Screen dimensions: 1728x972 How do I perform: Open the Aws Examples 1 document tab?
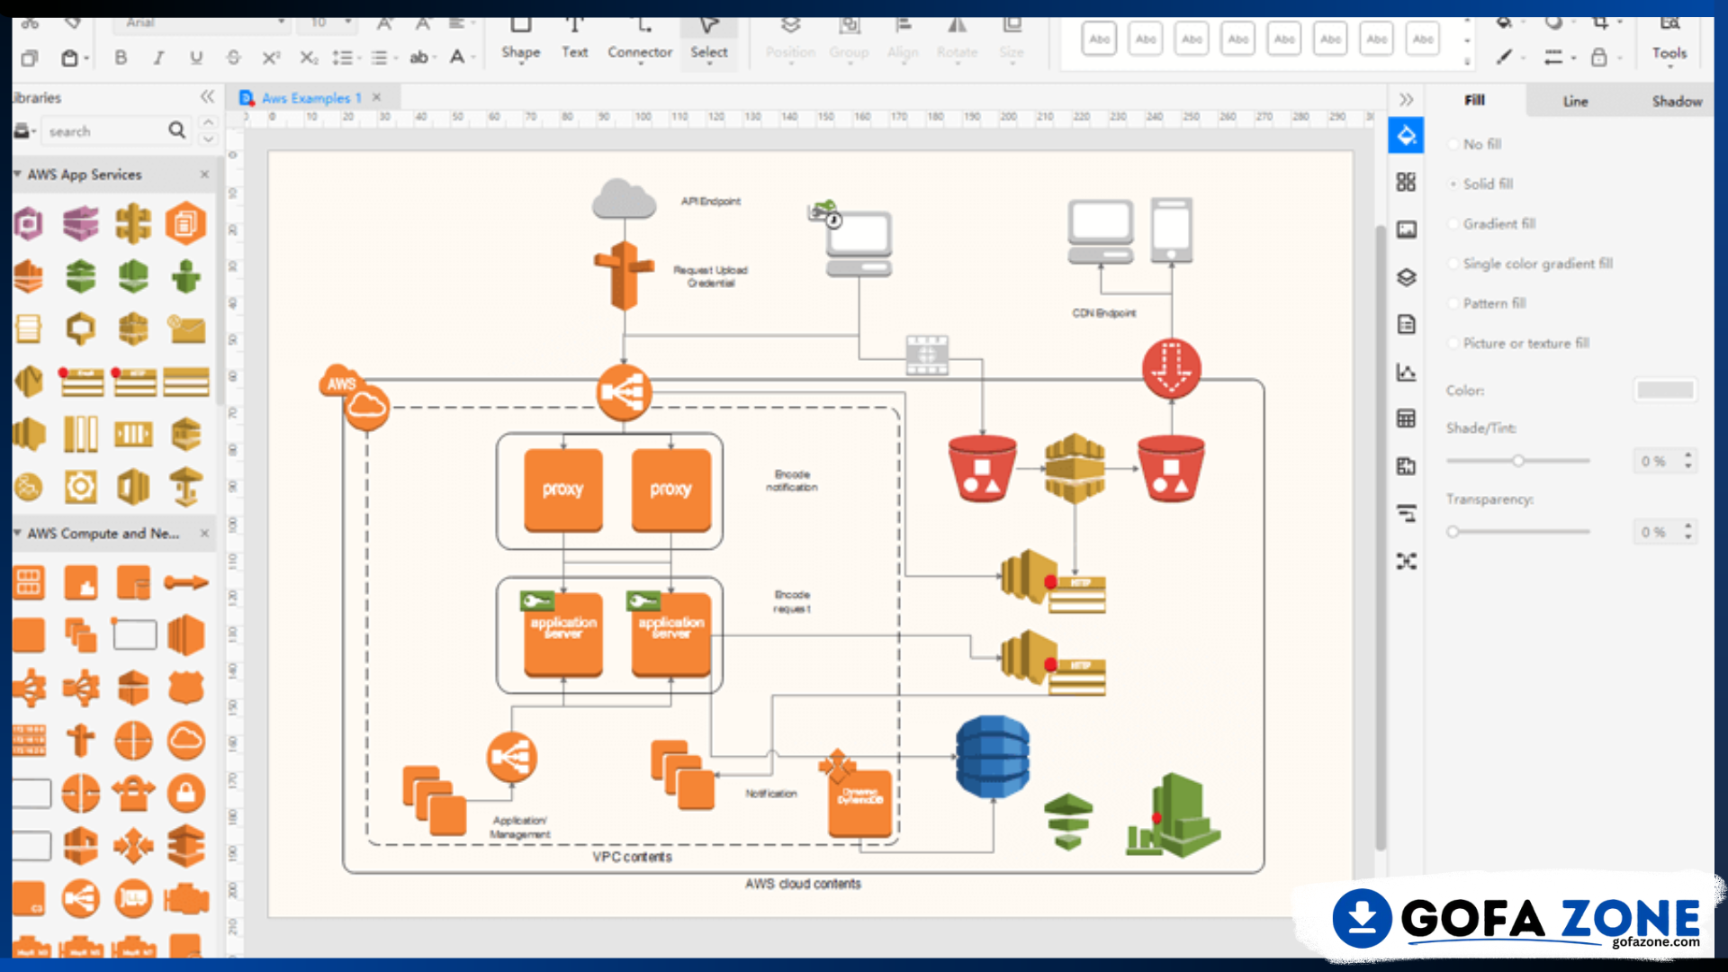pyautogui.click(x=310, y=97)
